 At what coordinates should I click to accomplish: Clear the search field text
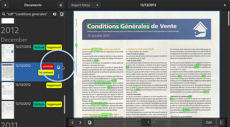pos(54,14)
